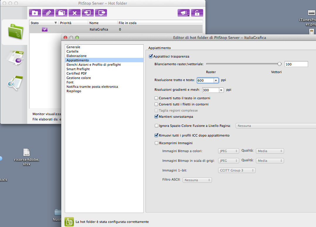Toggle Ricomprimi Immagini checkbox
The height and width of the screenshot is (227, 316).
[157, 143]
